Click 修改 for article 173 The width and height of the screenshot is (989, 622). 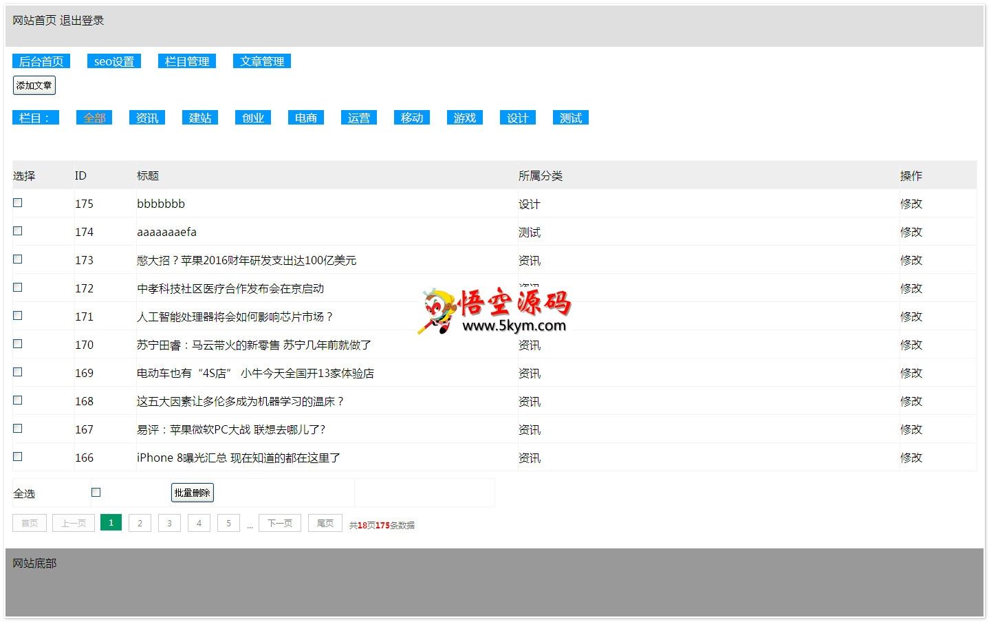click(911, 260)
